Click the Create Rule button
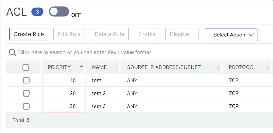273x133 pixels. [29, 34]
